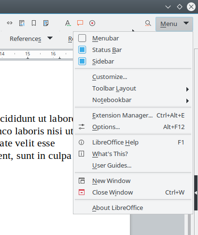Collapse the Menu dropdown button
This screenshot has width=198, height=235.
pyautogui.click(x=174, y=24)
